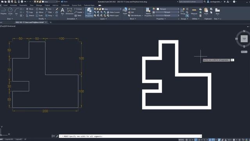Insert a Table

pos(78,16)
